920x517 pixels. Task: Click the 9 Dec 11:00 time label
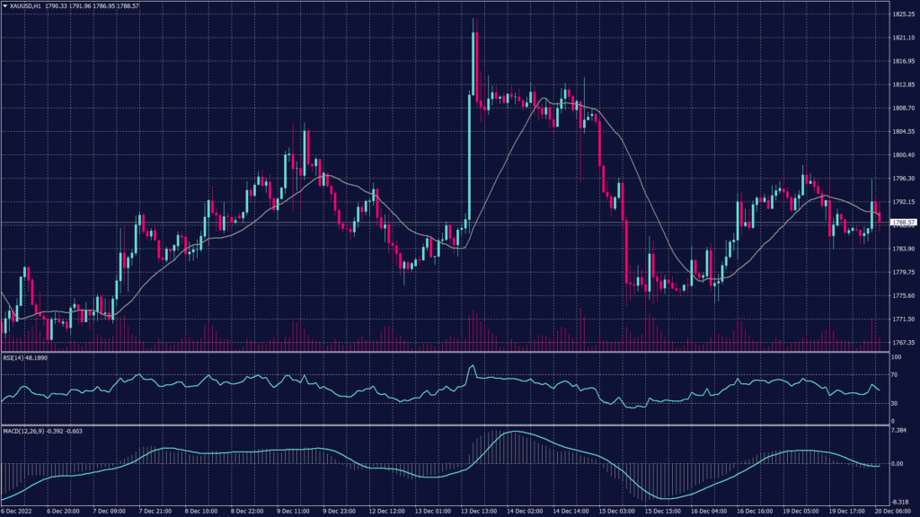(296, 510)
